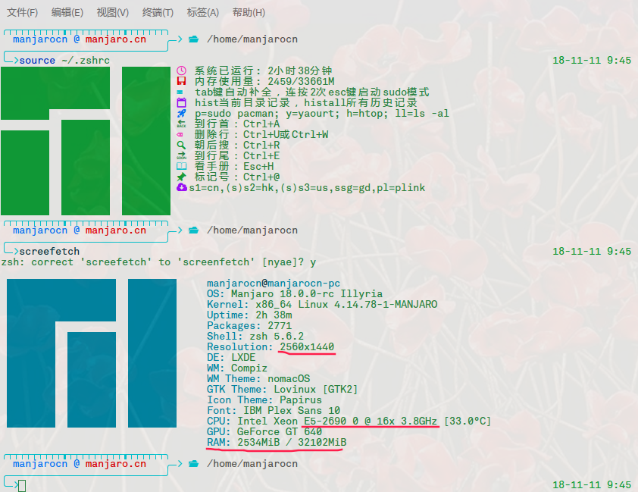Click the 'RAM: 2534MiB / 32102MiB' line
638x492 pixels.
click(x=277, y=442)
